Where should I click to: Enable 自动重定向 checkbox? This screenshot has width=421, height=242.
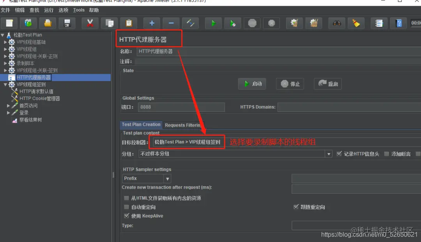(126, 207)
